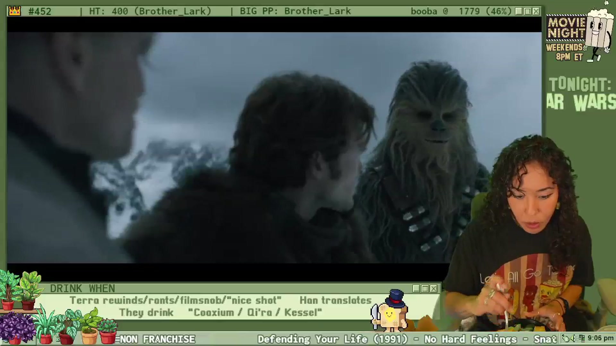Viewport: 616px width, 346px height.
Task: Click the toast knight mascot with top hat
Action: tap(390, 311)
